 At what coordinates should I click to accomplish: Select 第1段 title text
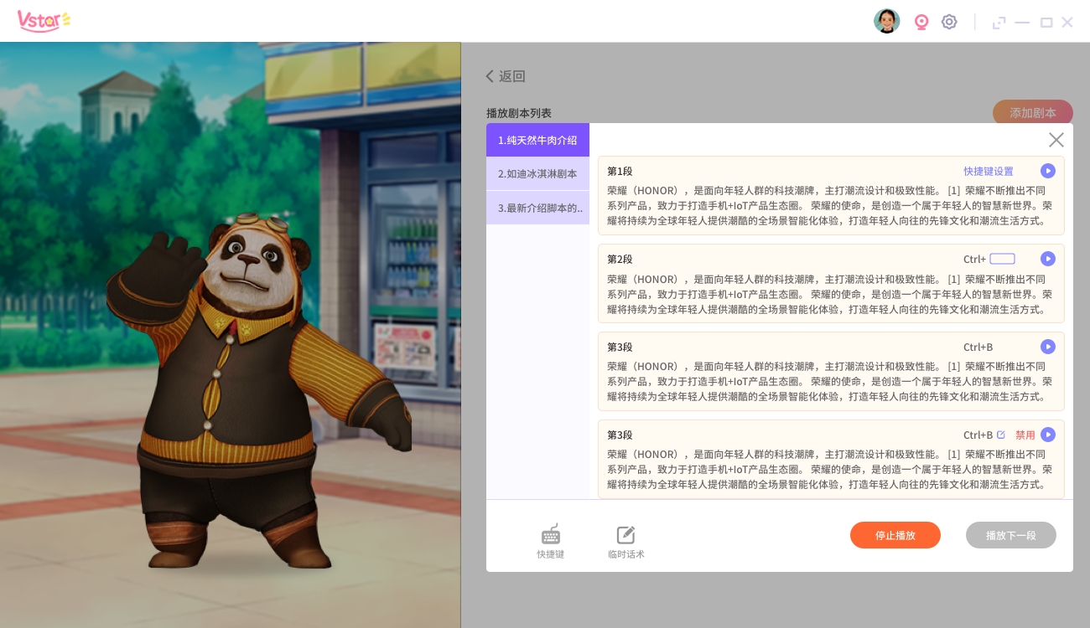[620, 171]
